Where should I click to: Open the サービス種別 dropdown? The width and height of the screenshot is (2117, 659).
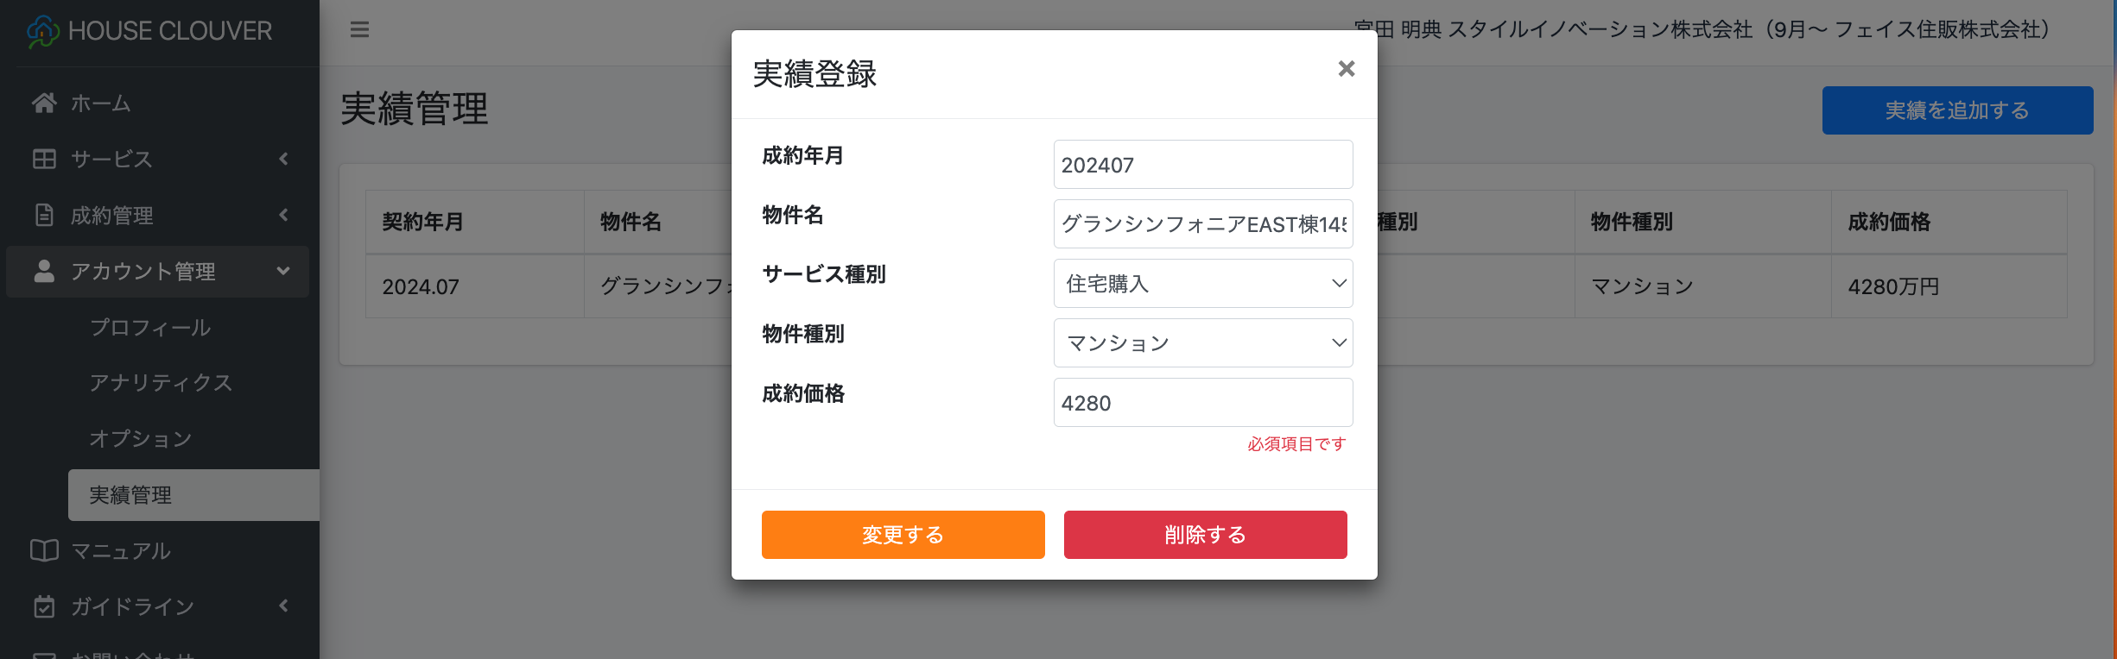(1202, 284)
